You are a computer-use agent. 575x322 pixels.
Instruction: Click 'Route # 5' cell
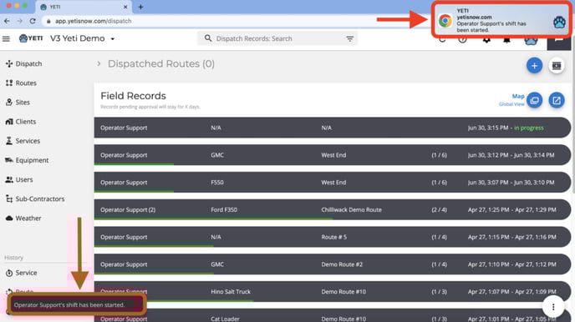333,237
